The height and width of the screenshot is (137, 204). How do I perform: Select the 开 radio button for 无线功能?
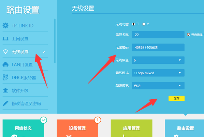pyautogui.click(x=133, y=24)
